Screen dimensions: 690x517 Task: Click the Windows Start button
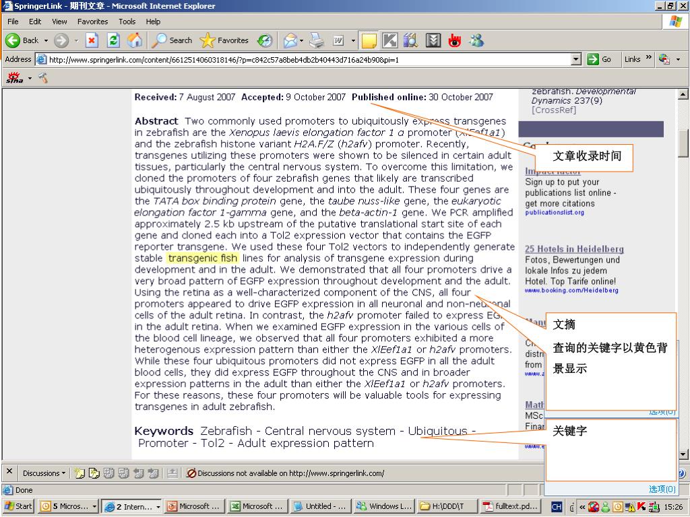[x=18, y=506]
